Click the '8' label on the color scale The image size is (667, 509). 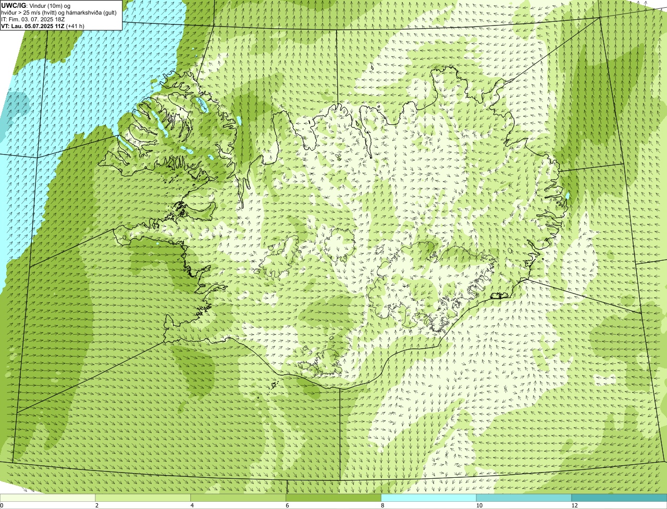point(382,505)
